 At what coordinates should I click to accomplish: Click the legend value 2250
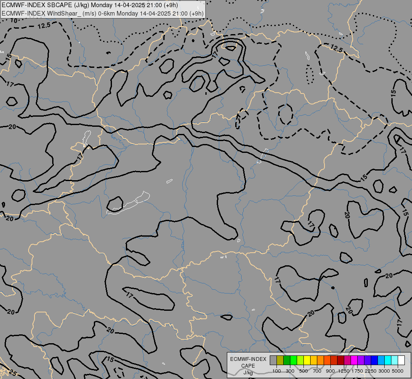(x=371, y=371)
